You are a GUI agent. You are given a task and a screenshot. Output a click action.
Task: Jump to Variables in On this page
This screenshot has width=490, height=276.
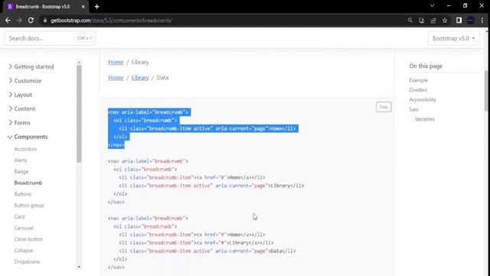tap(425, 119)
